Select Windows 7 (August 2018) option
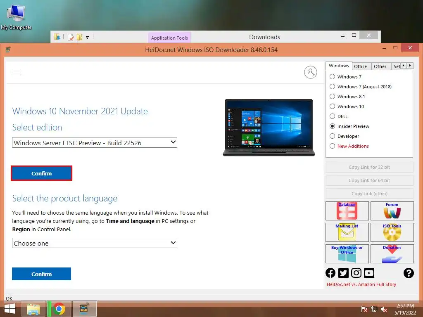423x317 pixels. coord(333,87)
